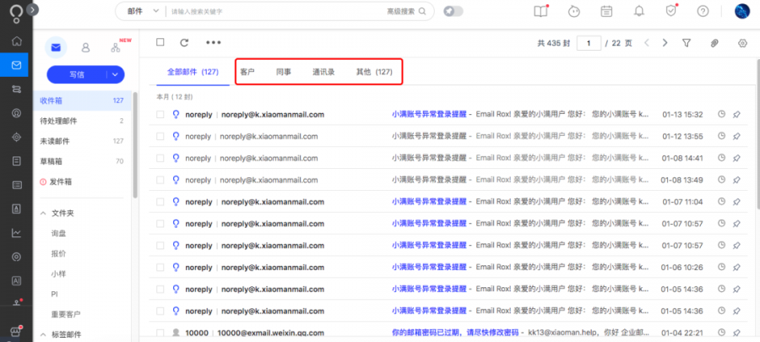This screenshot has width=760, height=342.
Task: Switch to the 其他 (127) tab
Action: [x=373, y=73]
